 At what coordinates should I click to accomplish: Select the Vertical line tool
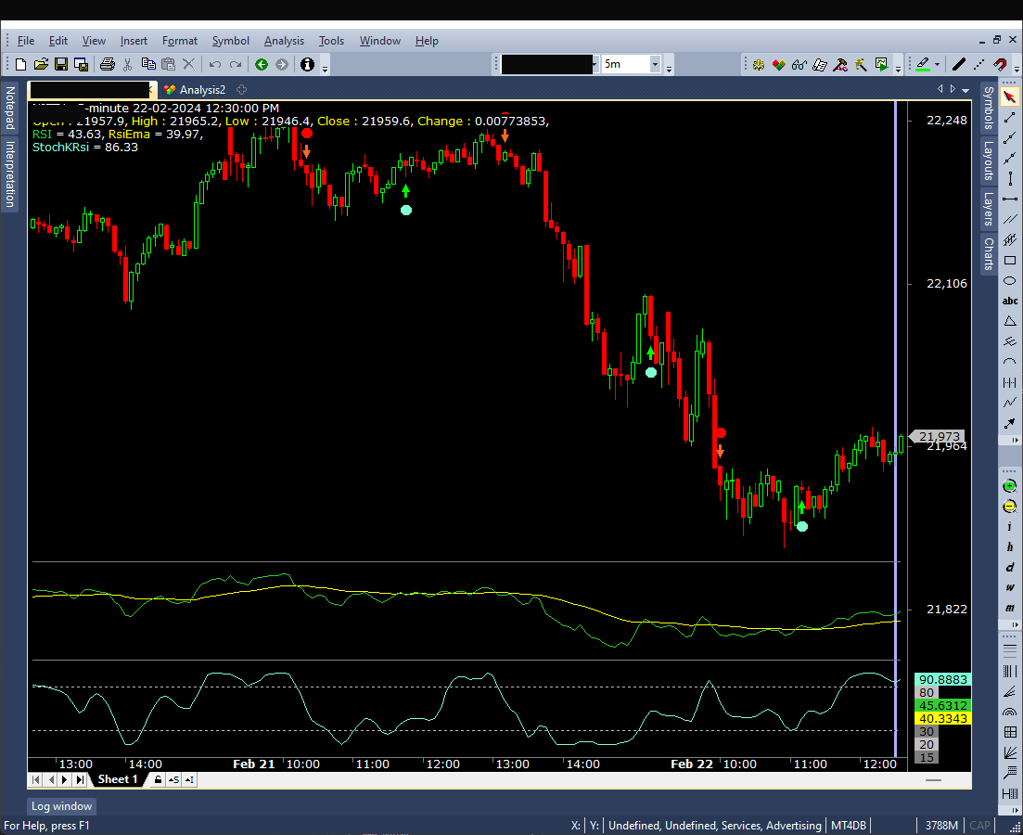(x=1009, y=178)
